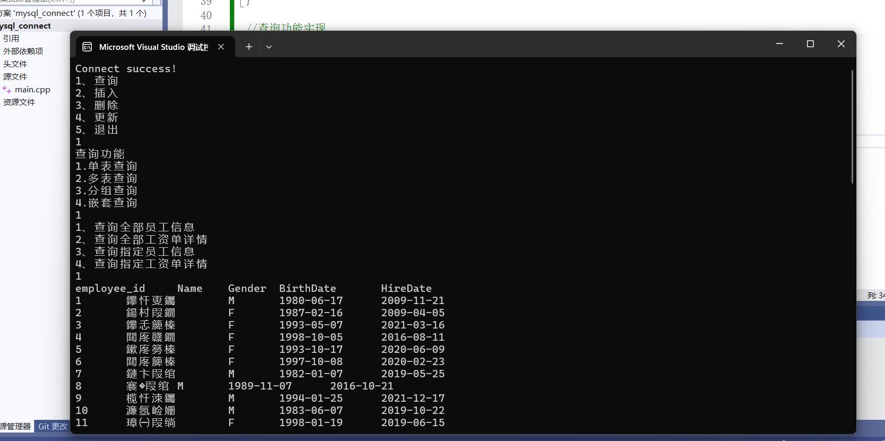
Task: Click the BirthDate column header
Action: point(307,289)
